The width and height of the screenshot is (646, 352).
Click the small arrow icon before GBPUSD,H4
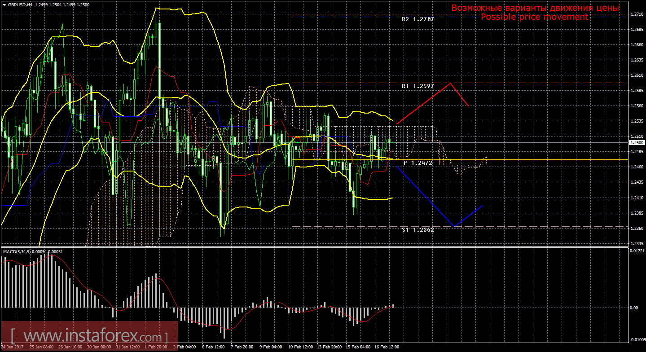click(4, 4)
